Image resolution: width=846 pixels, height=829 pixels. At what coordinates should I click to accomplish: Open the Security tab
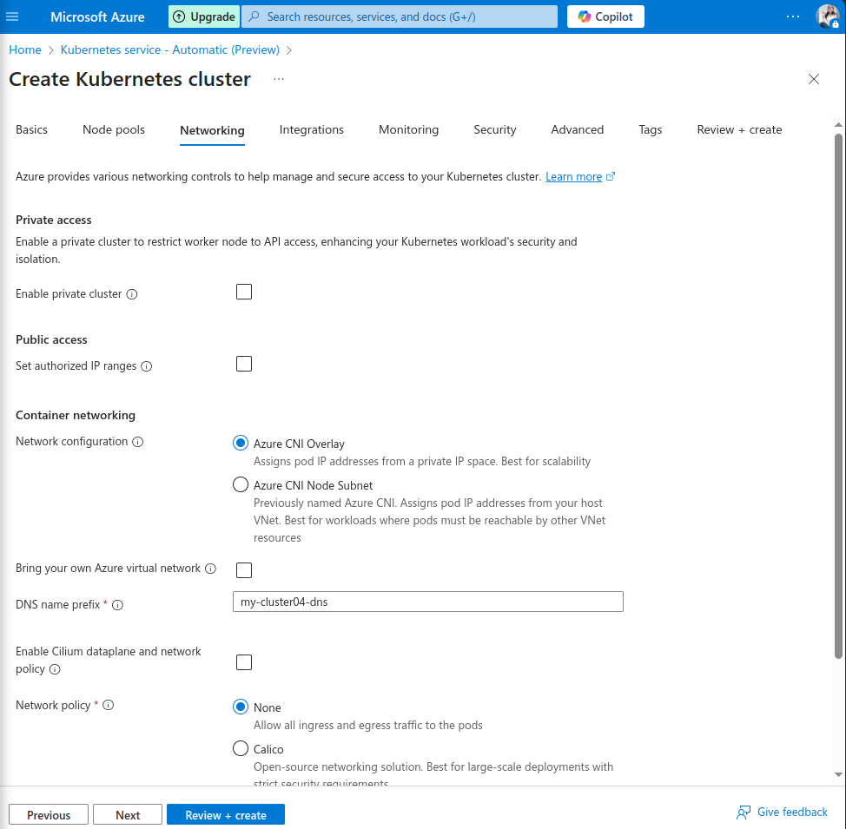tap(495, 129)
